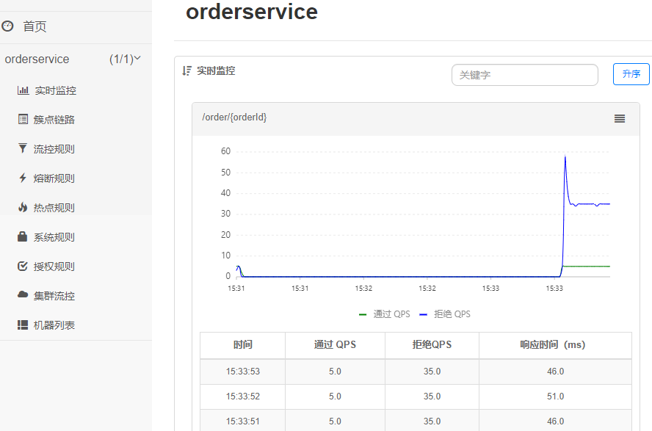Click the 实时监控 bar chart icon
Viewport: 652px width, 431px height.
coord(23,90)
